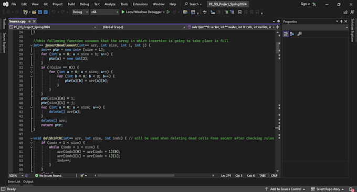
Task: Click the Property Pages wrench icon
Action: [x=299, y=34]
